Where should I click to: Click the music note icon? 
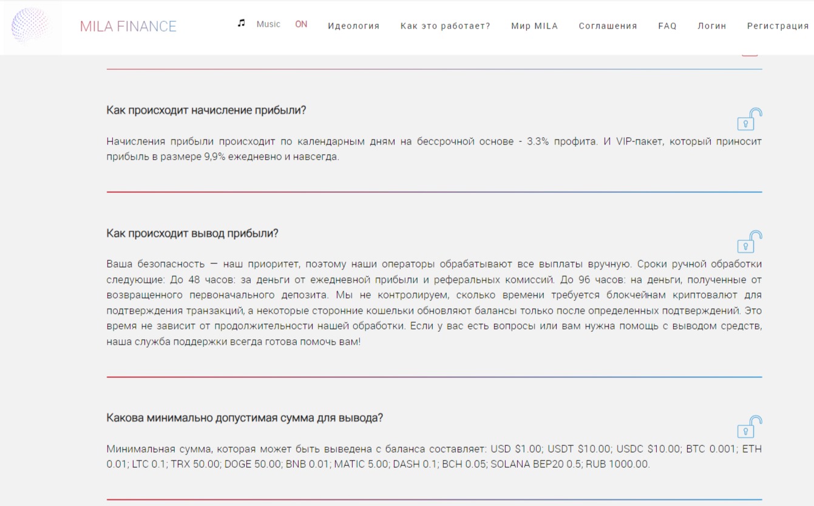click(x=242, y=23)
